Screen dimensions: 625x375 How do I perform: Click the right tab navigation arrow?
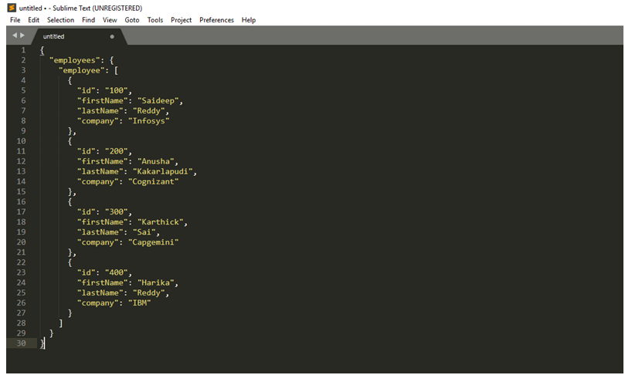point(22,36)
